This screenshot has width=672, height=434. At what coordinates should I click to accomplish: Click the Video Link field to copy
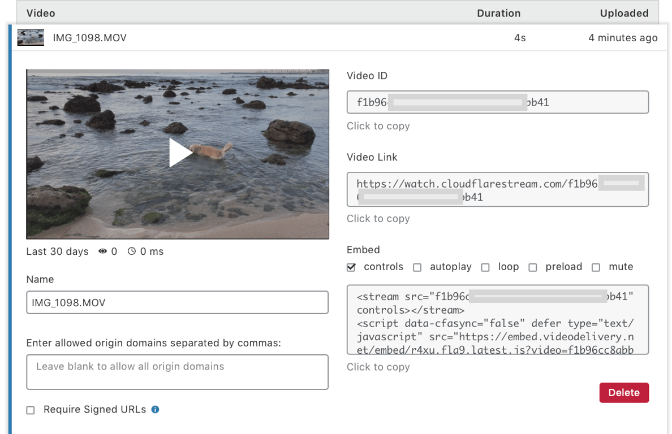click(498, 190)
